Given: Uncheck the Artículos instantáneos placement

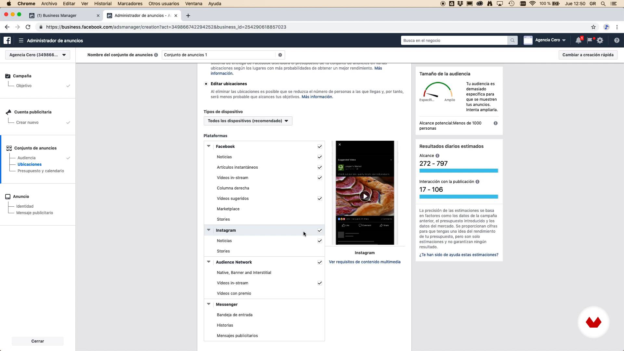Looking at the screenshot, I should coord(319,167).
